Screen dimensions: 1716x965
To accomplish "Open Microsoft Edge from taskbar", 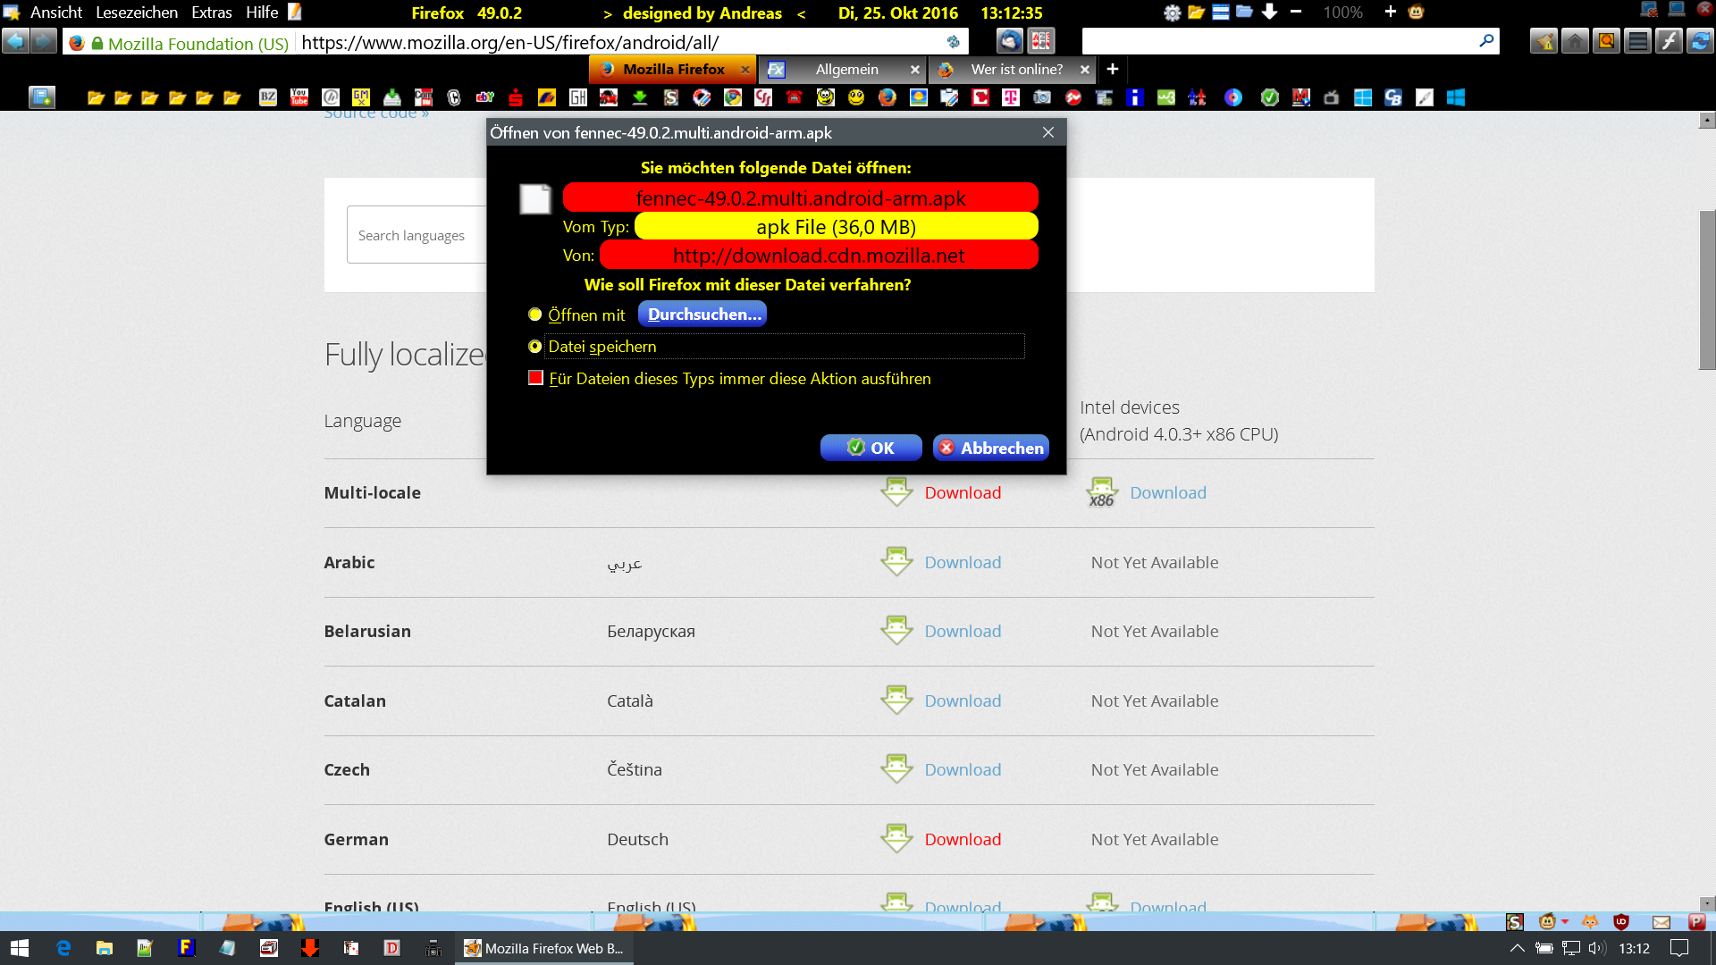I will (63, 948).
